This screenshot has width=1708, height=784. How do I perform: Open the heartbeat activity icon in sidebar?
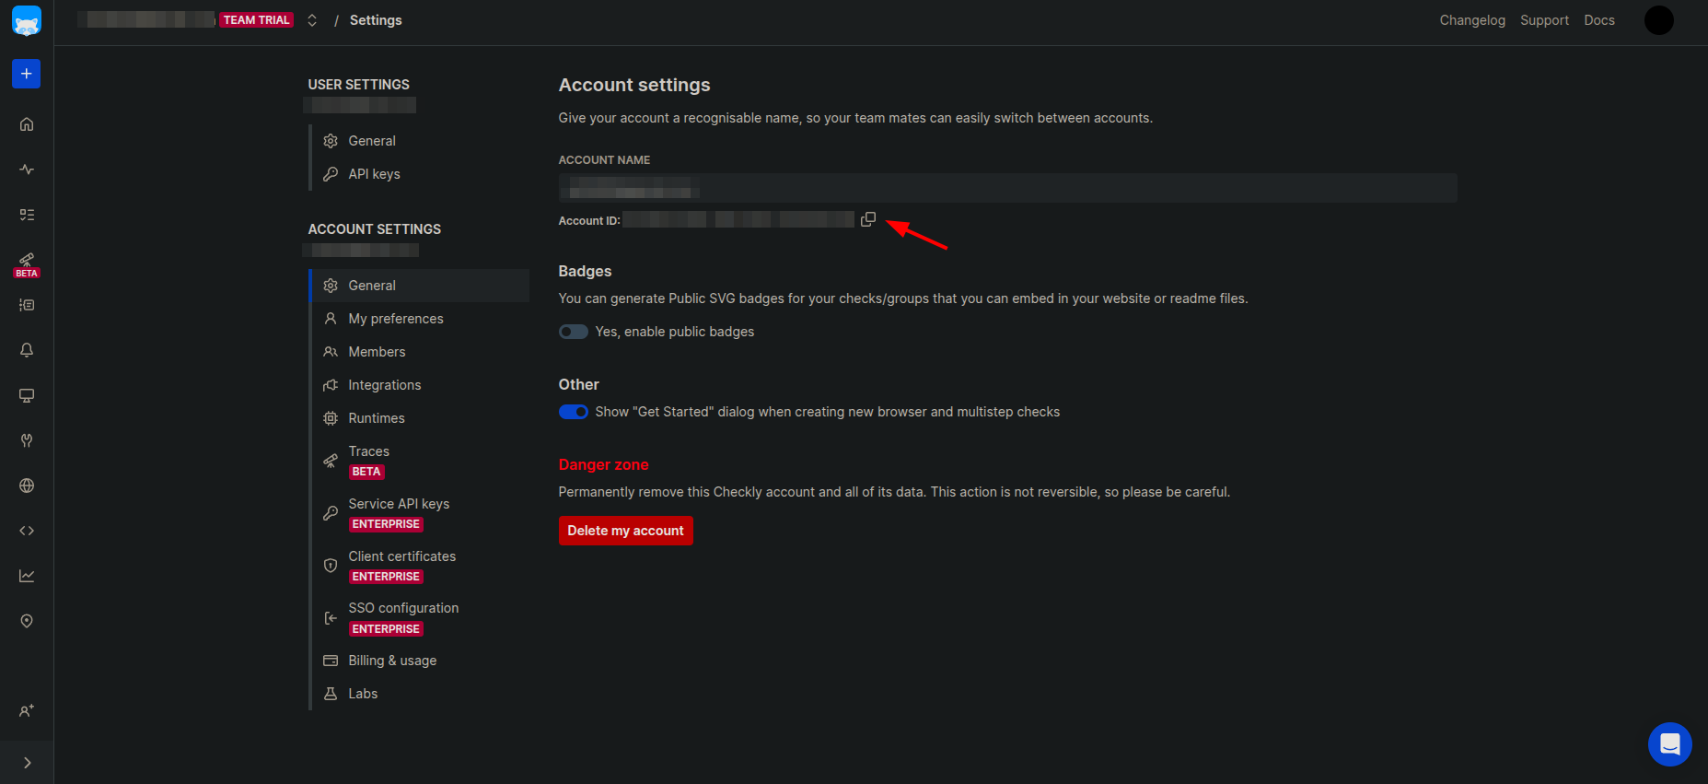(27, 170)
